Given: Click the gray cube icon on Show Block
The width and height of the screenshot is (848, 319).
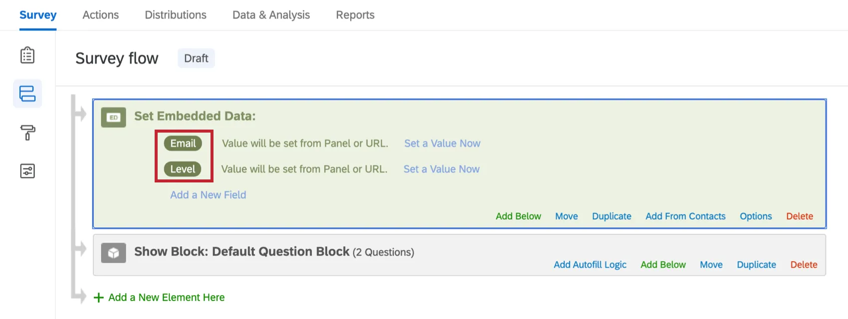Looking at the screenshot, I should coord(113,253).
